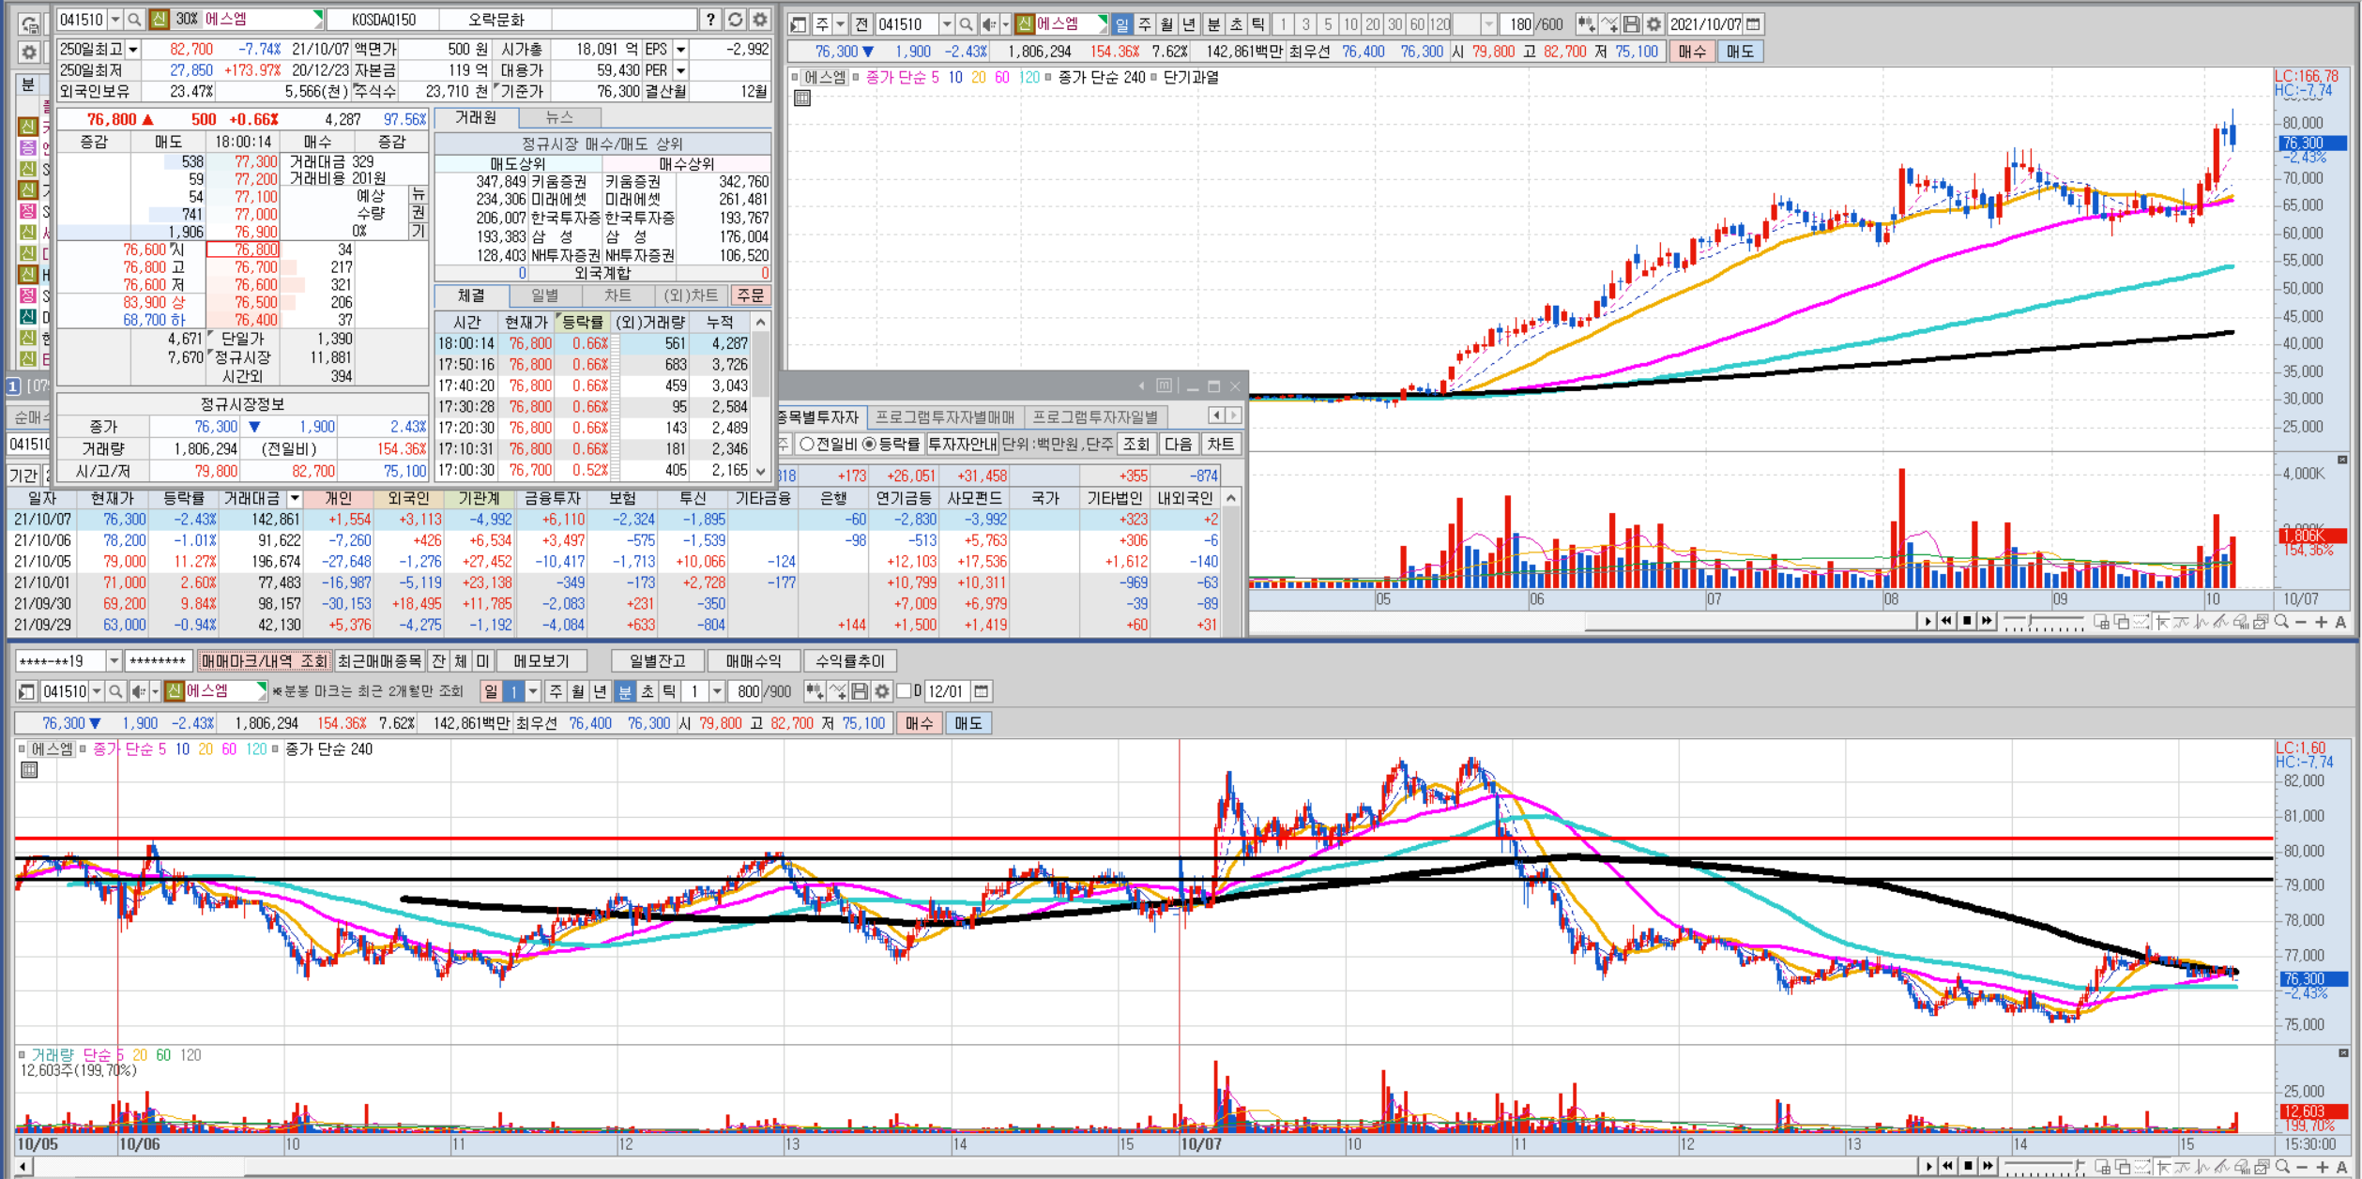
Task: Open the help question mark icon
Action: tap(710, 20)
